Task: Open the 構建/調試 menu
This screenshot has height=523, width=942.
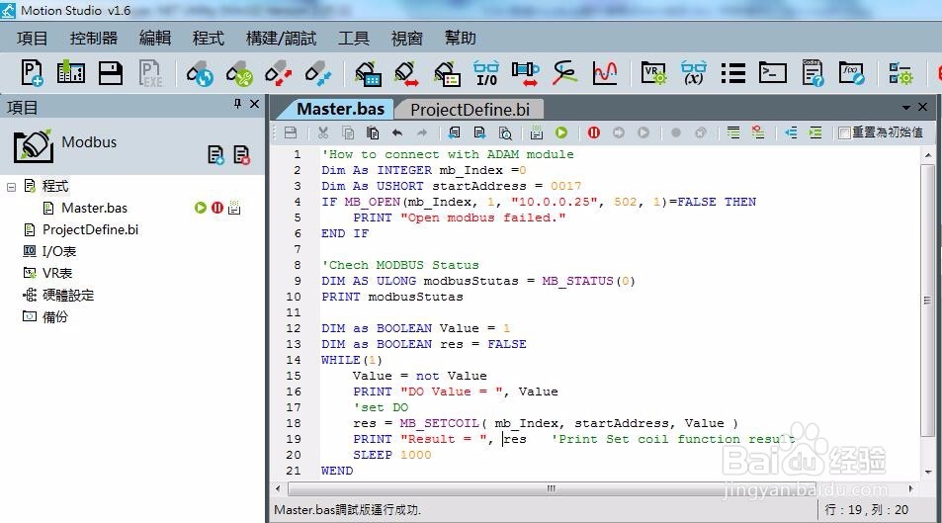Action: [281, 39]
